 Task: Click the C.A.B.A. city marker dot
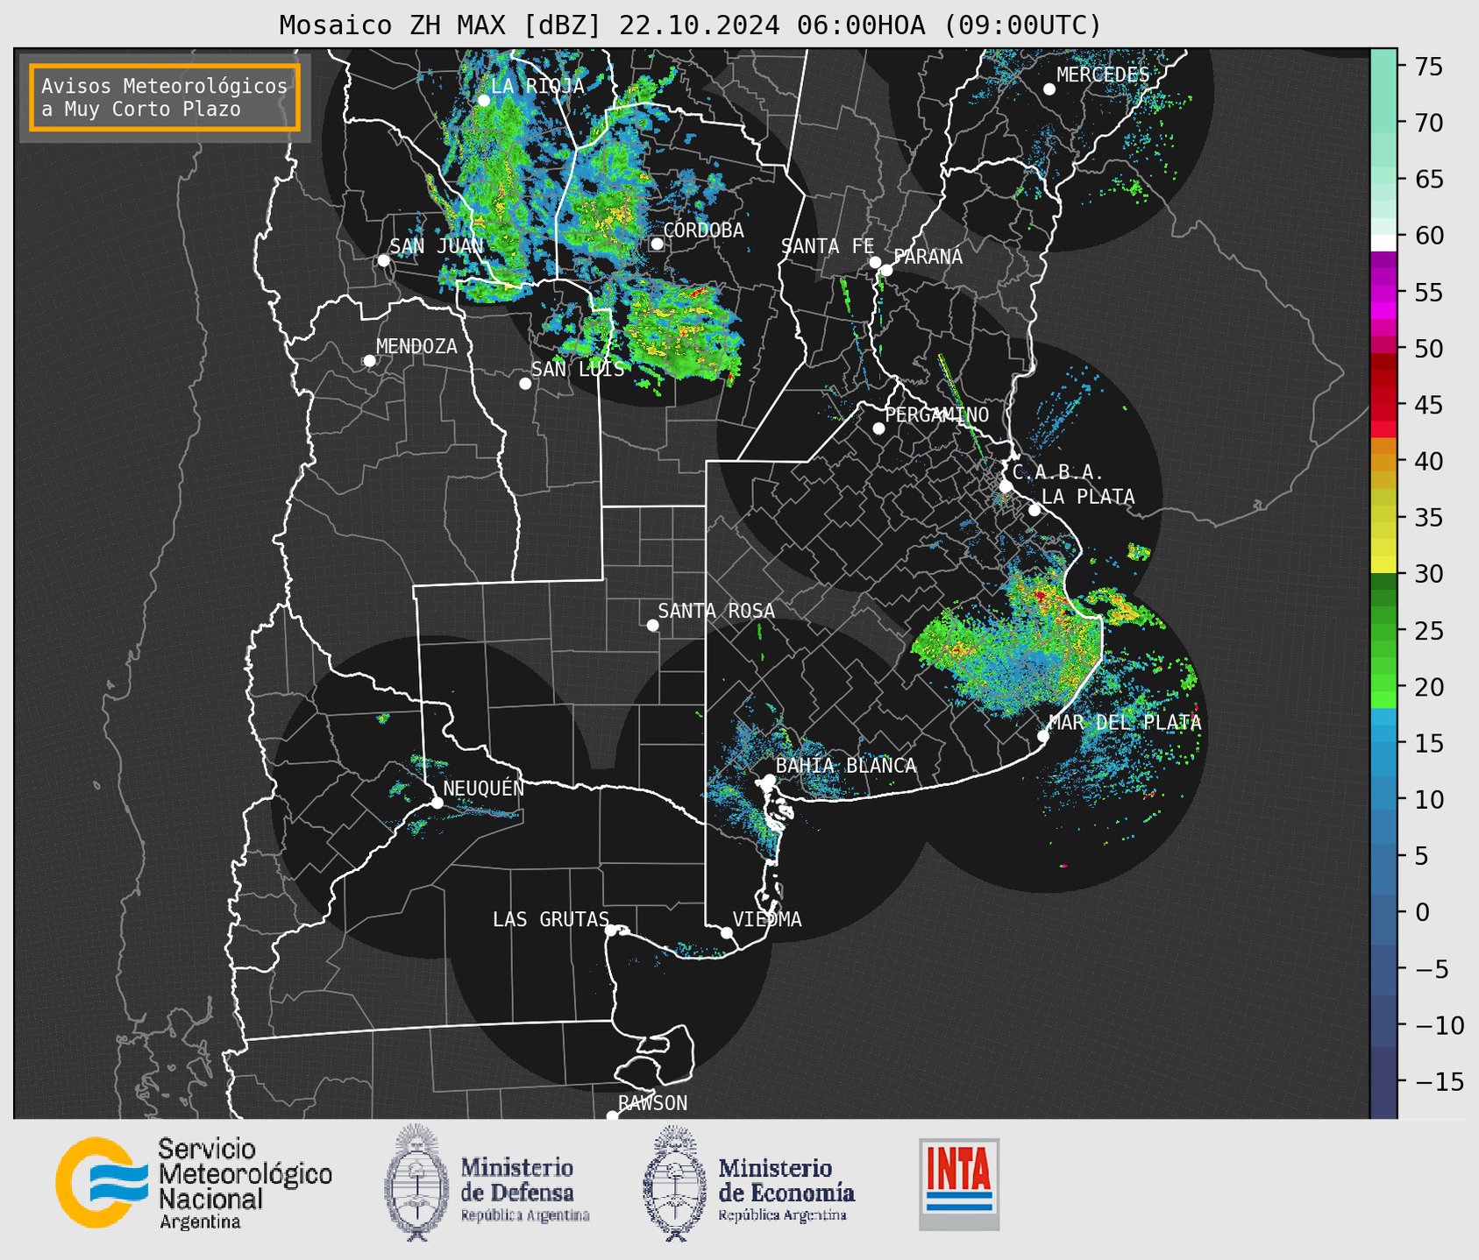point(1006,486)
